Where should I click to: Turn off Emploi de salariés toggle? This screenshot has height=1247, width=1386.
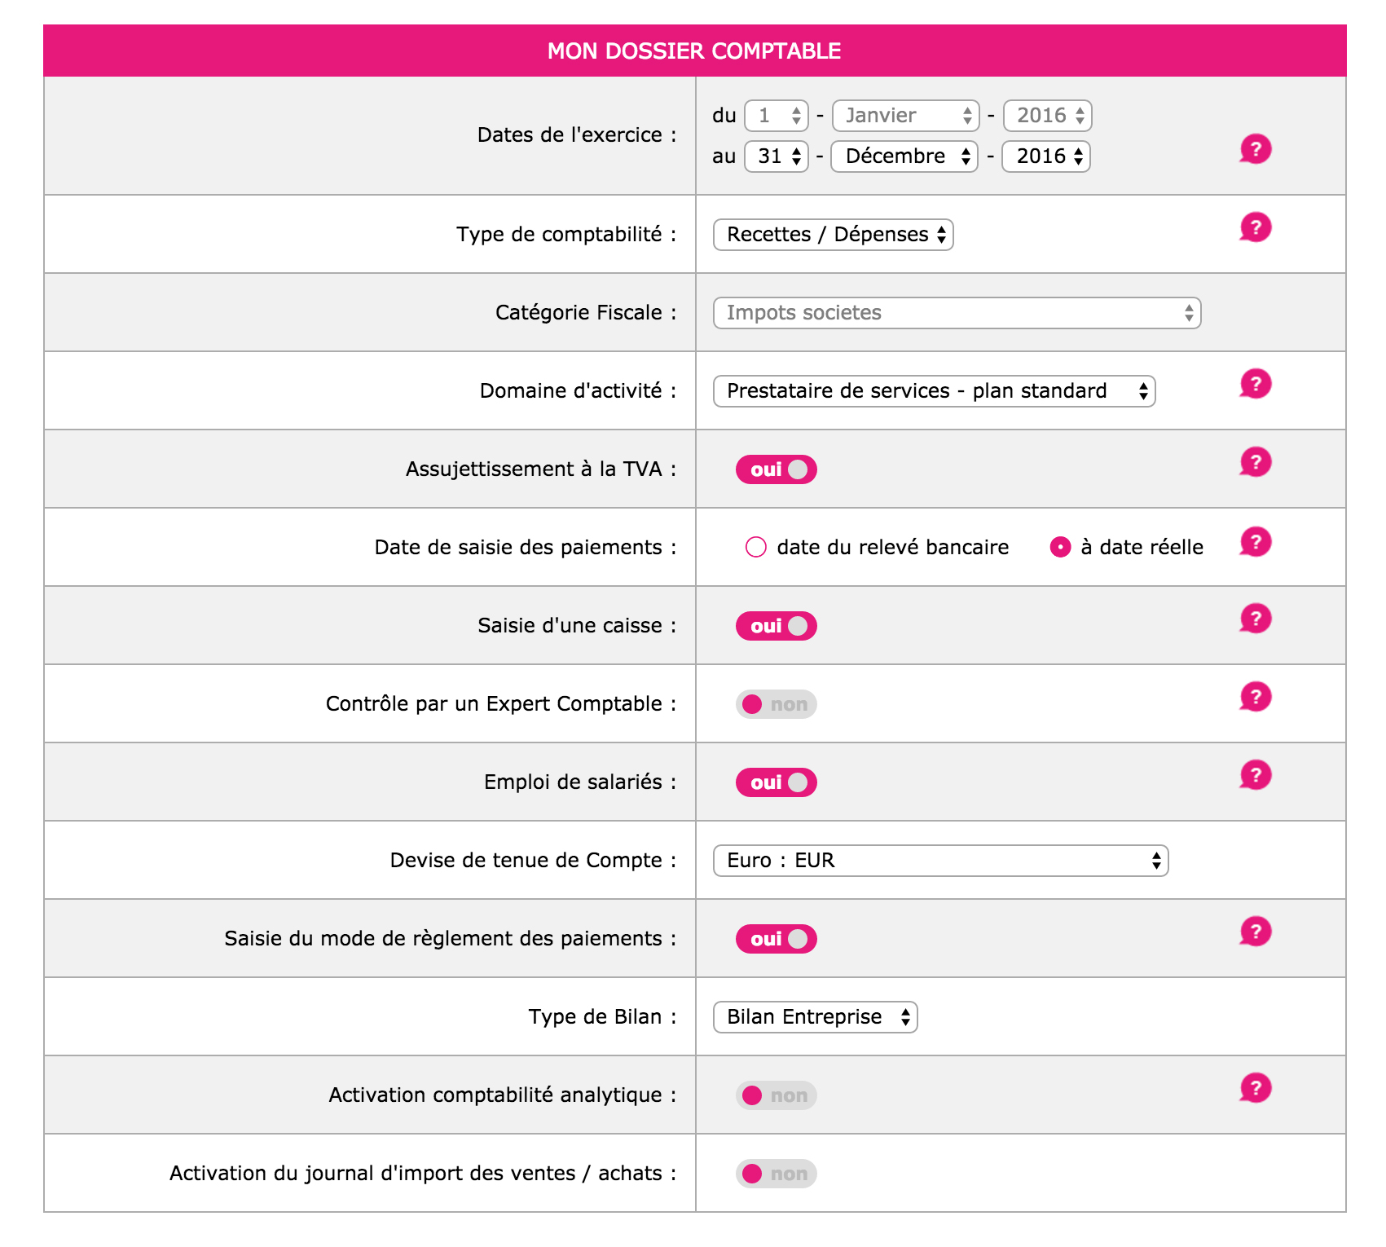point(776,782)
